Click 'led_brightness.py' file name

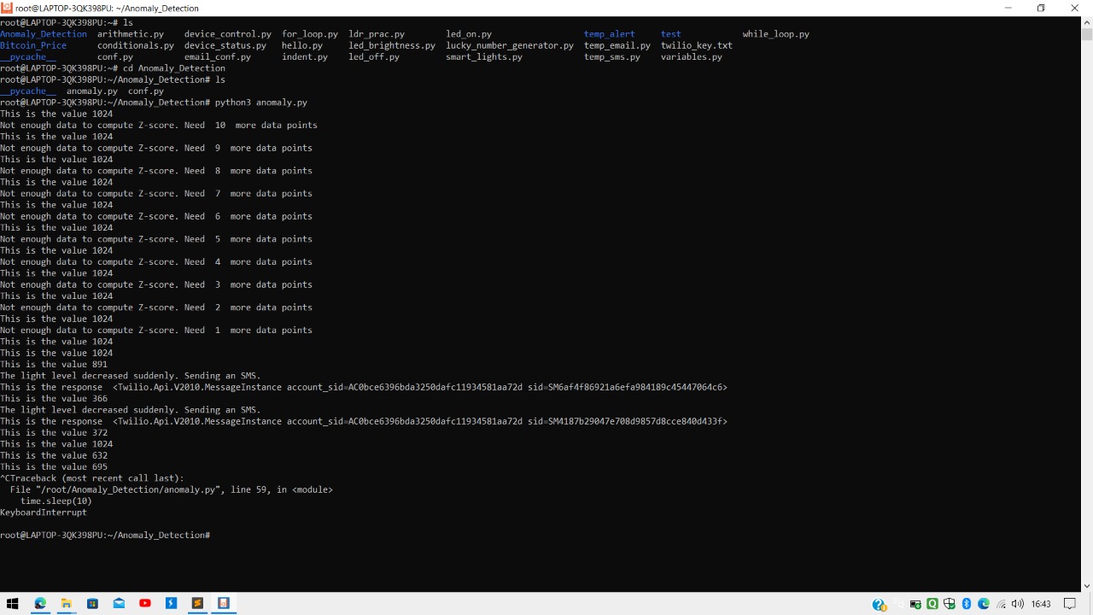[x=392, y=45]
